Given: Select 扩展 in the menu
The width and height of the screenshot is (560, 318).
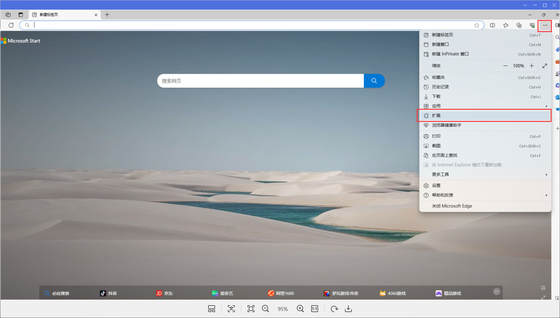Looking at the screenshot, I should [x=485, y=116].
